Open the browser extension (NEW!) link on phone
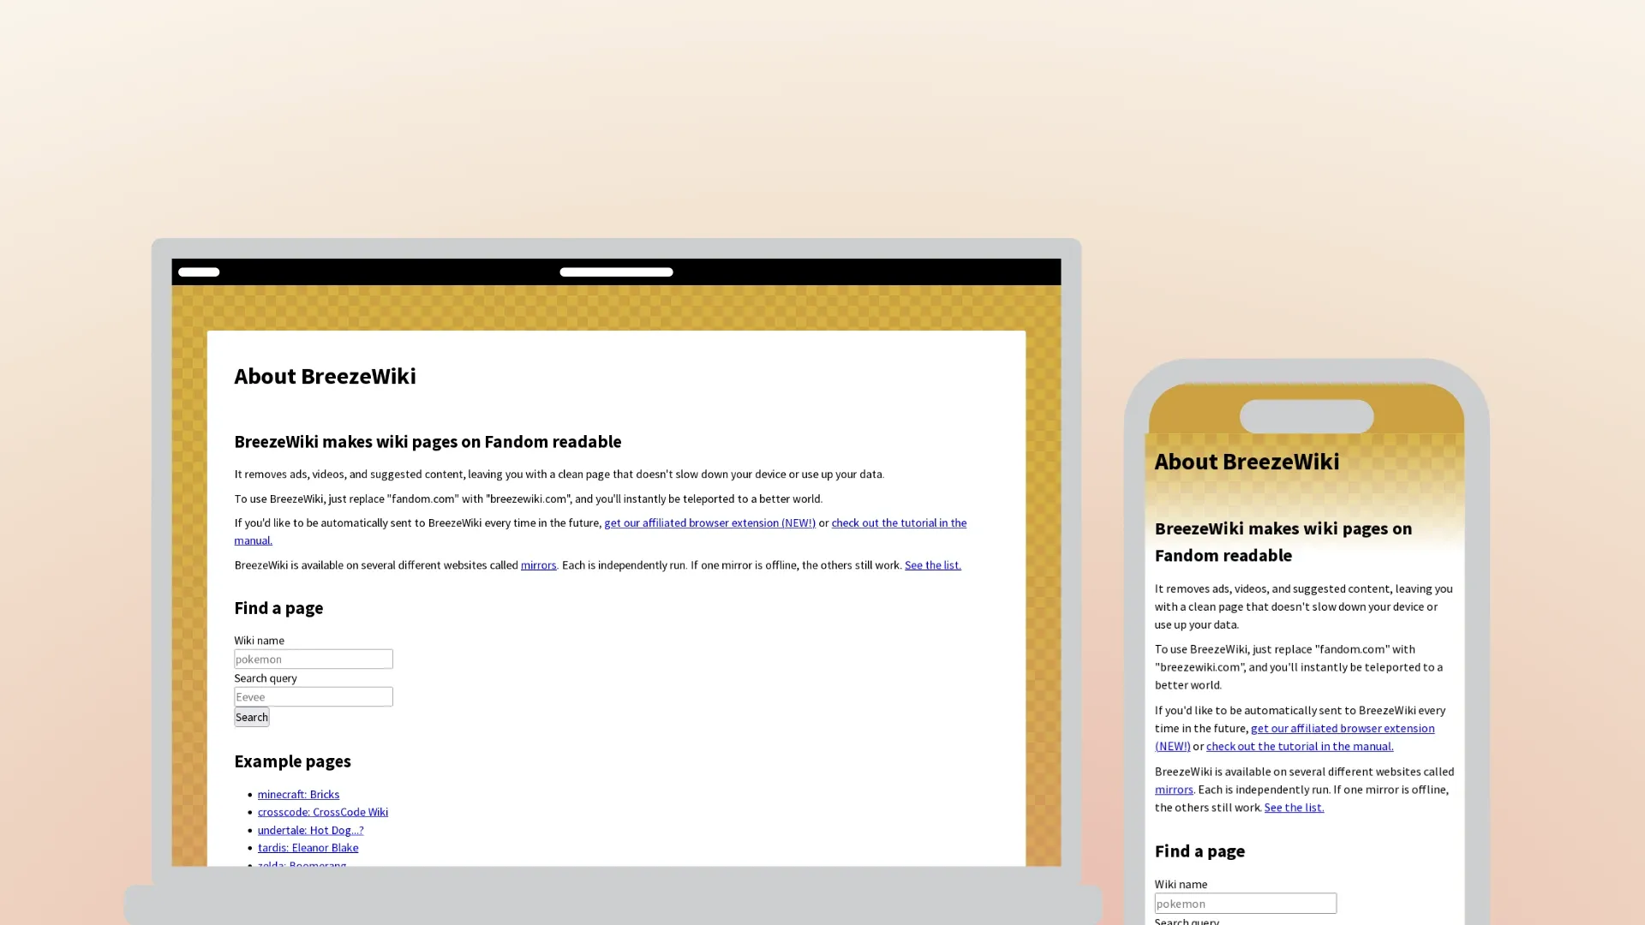 (x=1342, y=728)
